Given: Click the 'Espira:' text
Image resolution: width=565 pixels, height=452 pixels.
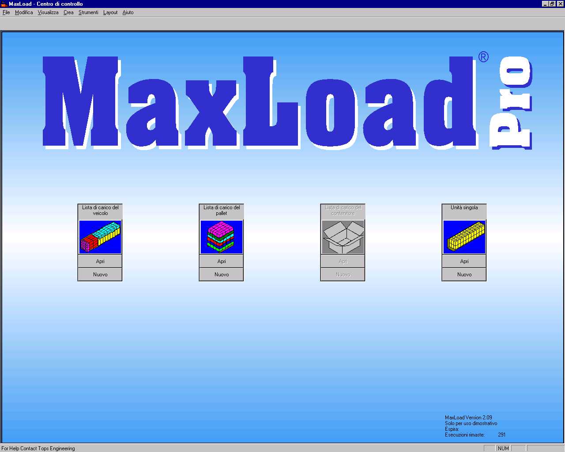Looking at the screenshot, I should click(x=452, y=429).
